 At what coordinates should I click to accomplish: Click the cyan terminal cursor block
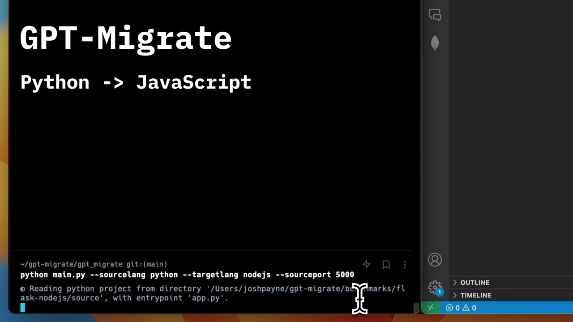[23, 307]
